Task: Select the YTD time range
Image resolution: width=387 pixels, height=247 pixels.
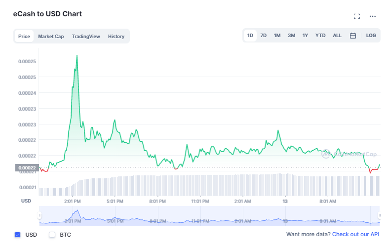Action: point(320,36)
